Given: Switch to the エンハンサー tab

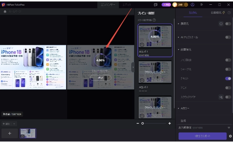Looking at the screenshot, I should coord(108,5).
